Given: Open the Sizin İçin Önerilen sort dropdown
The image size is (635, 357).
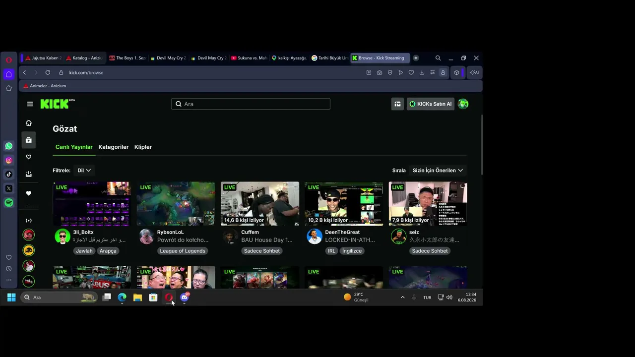Looking at the screenshot, I should pos(438,171).
